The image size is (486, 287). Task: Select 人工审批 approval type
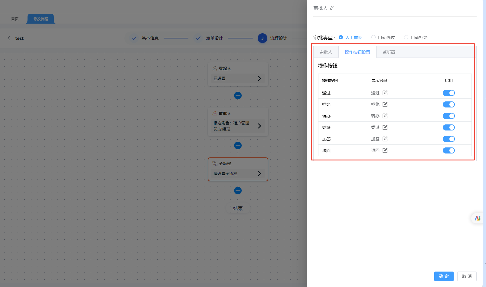[351, 38]
